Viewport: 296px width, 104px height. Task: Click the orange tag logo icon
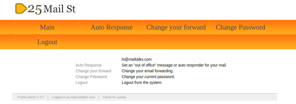[21, 9]
